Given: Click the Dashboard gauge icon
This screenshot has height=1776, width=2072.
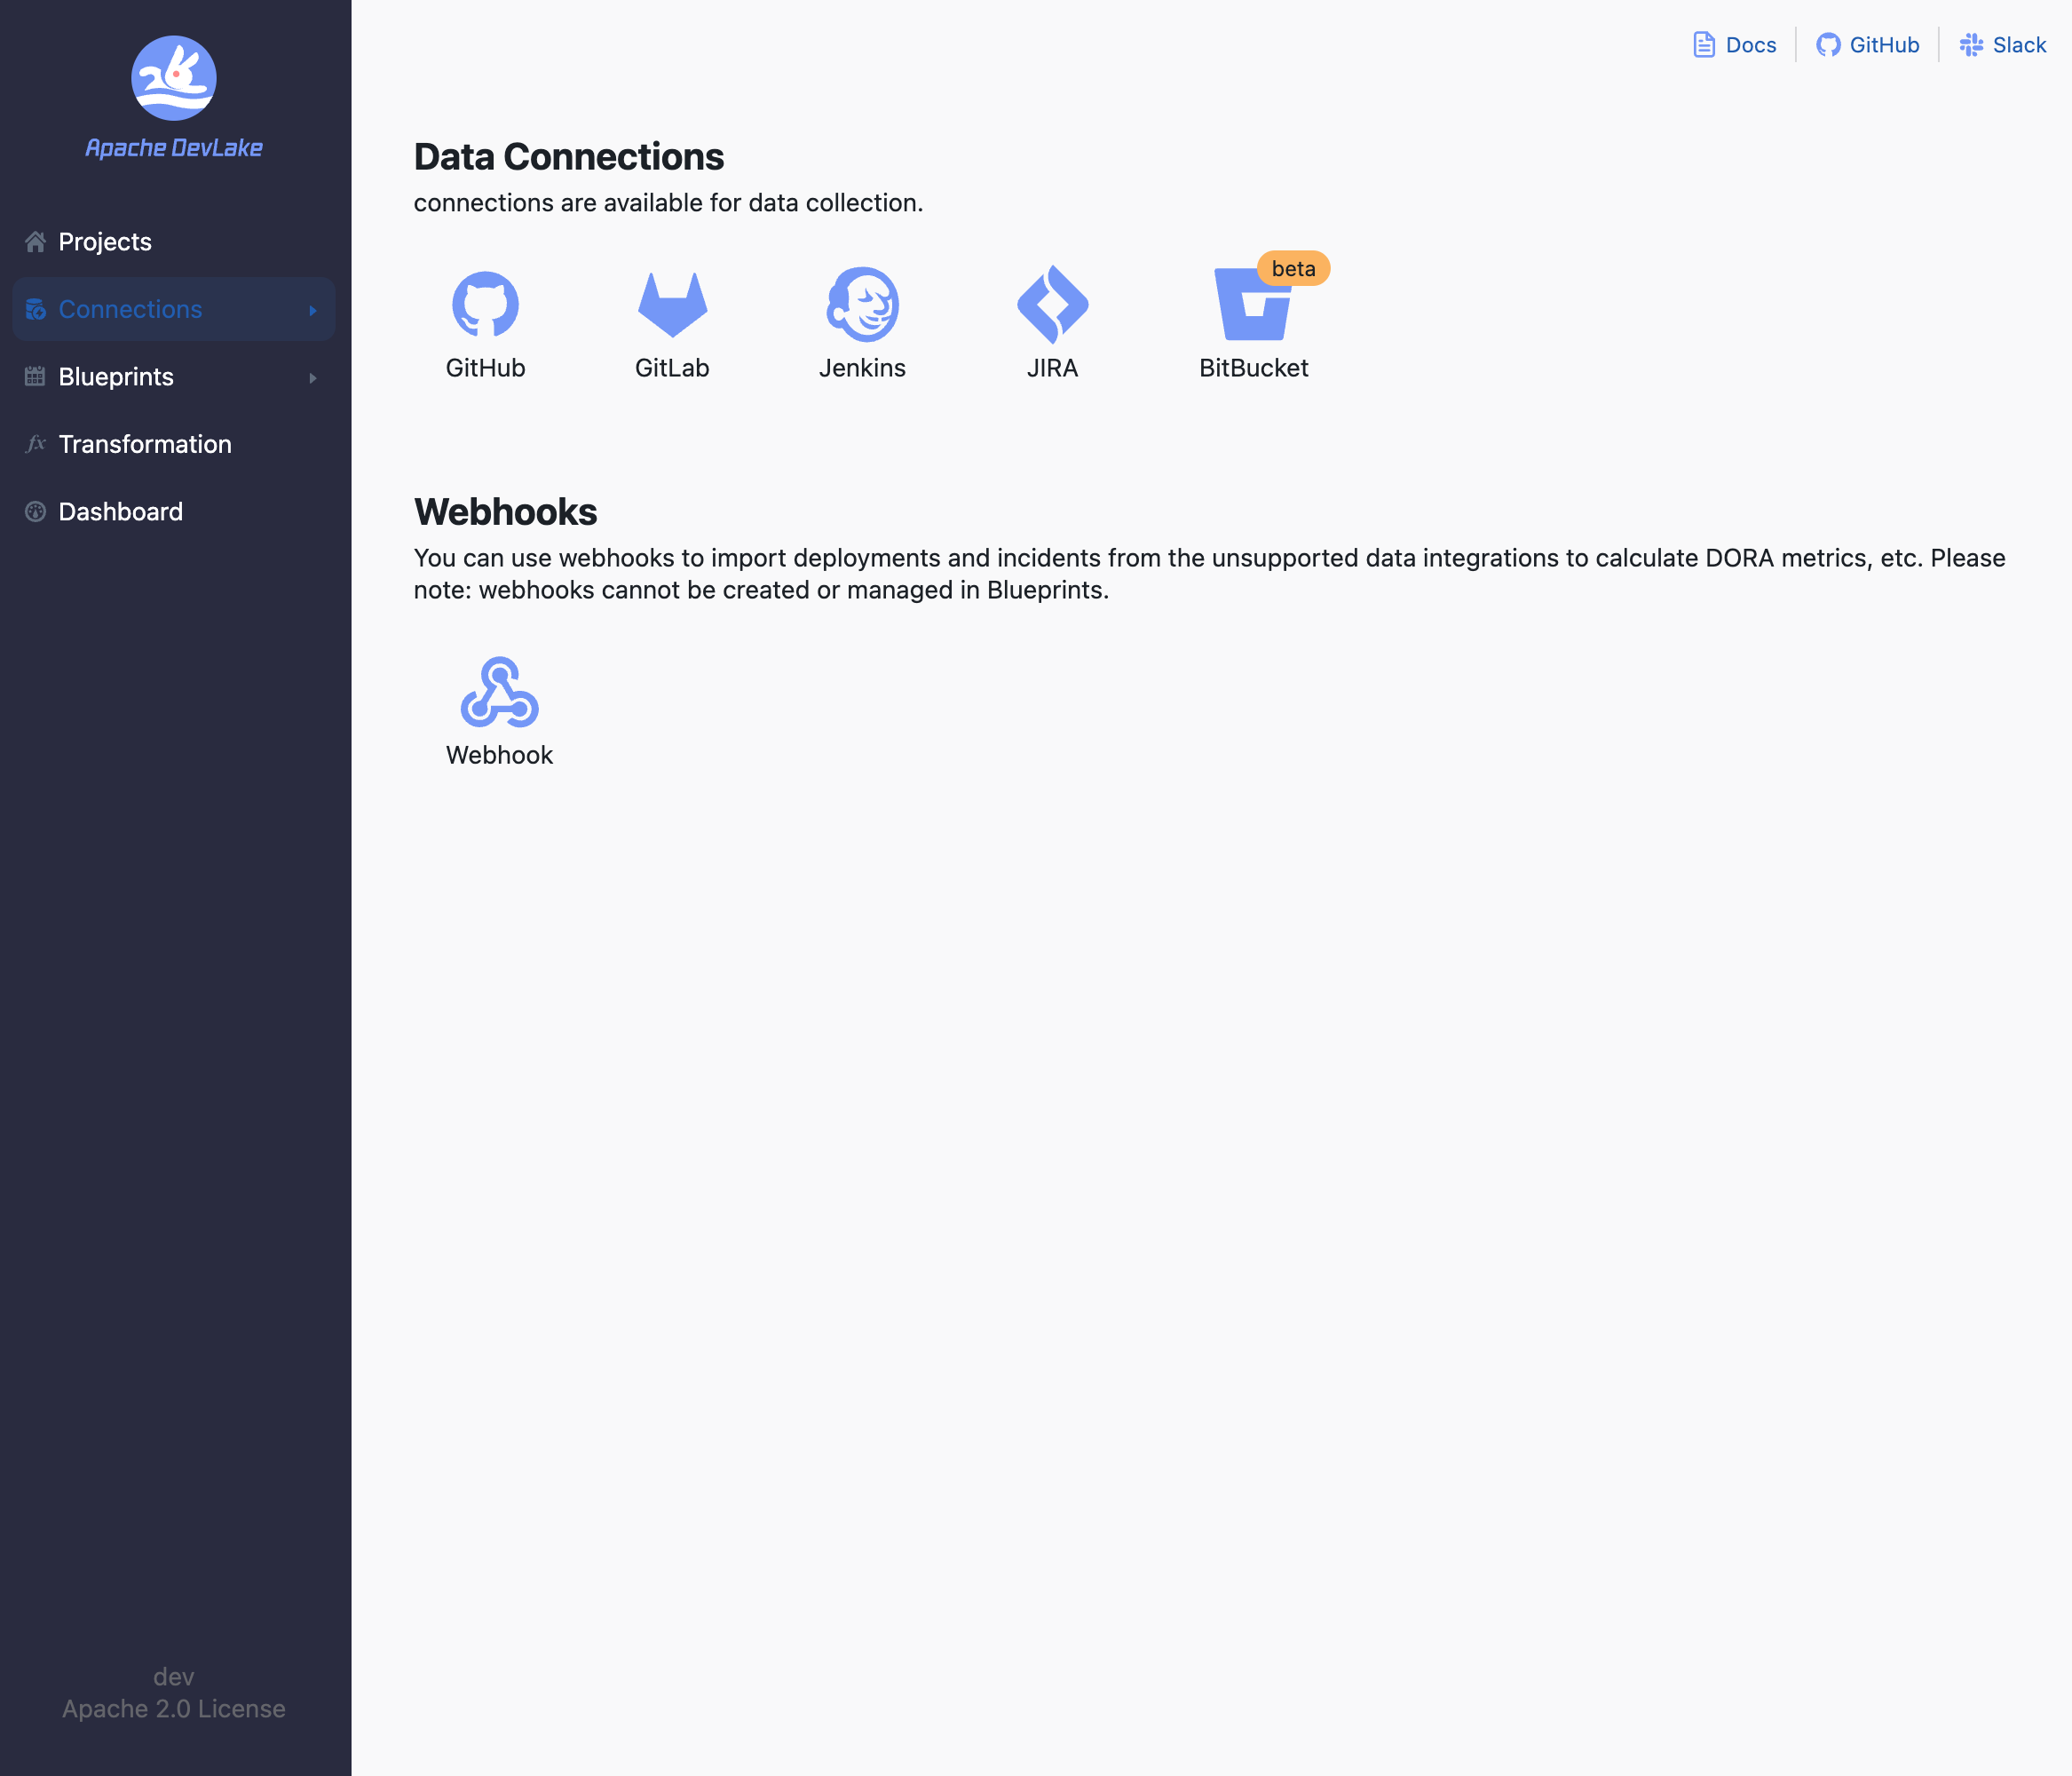Looking at the screenshot, I should pyautogui.click(x=36, y=512).
